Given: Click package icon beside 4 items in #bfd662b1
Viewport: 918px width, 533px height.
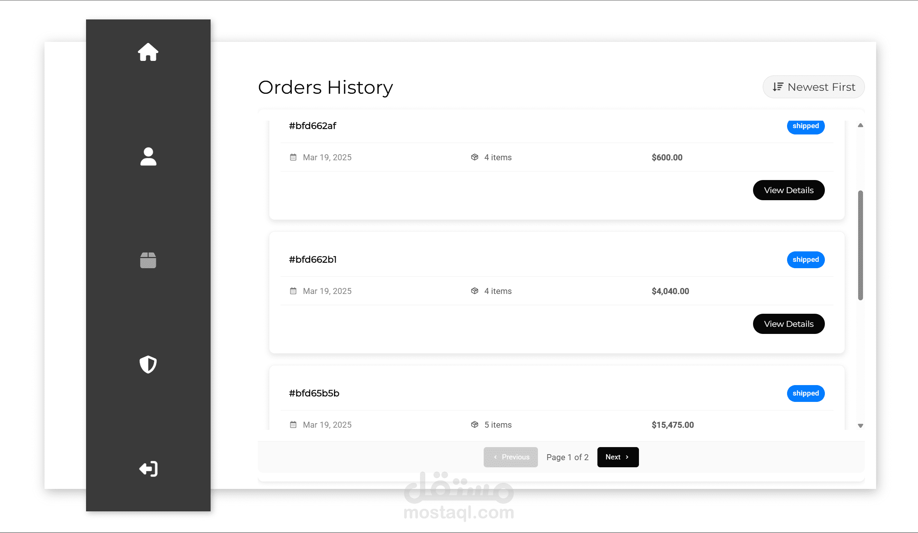Looking at the screenshot, I should [x=474, y=291].
